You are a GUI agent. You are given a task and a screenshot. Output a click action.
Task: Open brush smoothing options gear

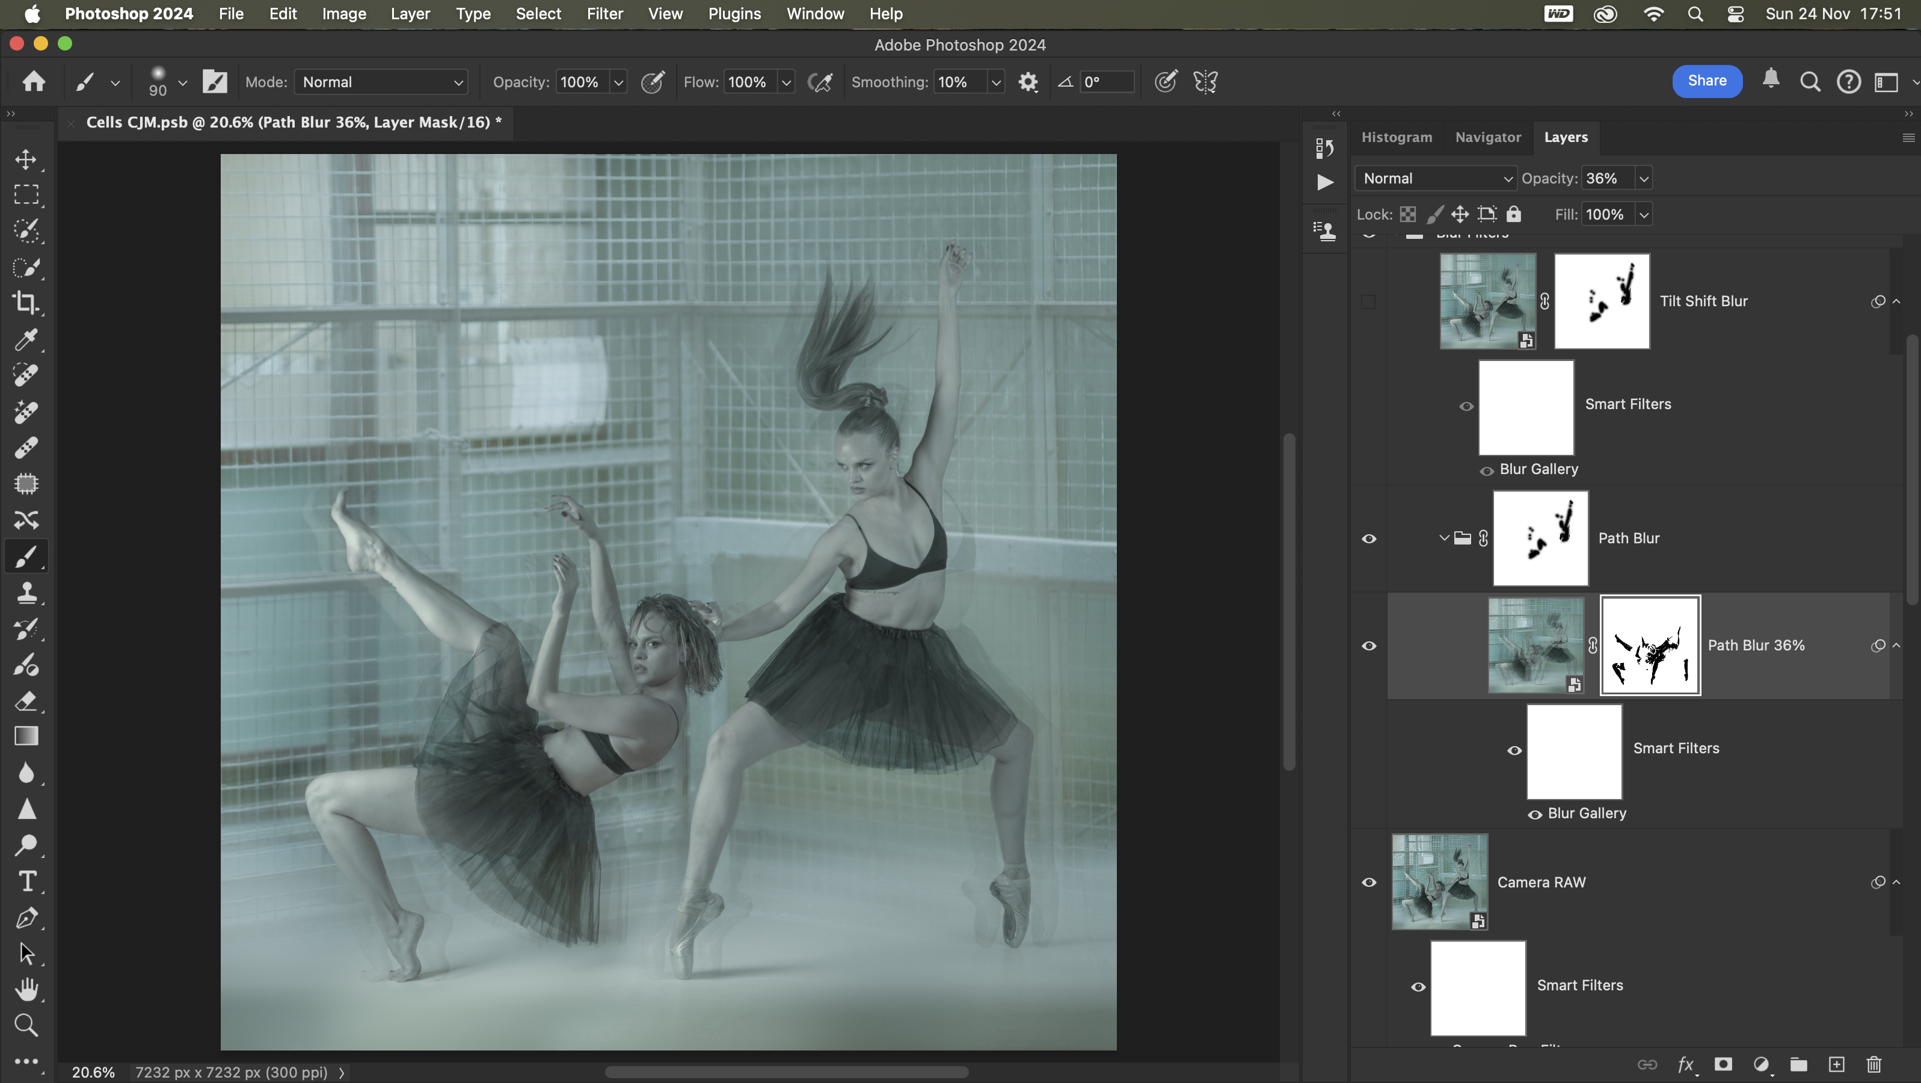1028,82
